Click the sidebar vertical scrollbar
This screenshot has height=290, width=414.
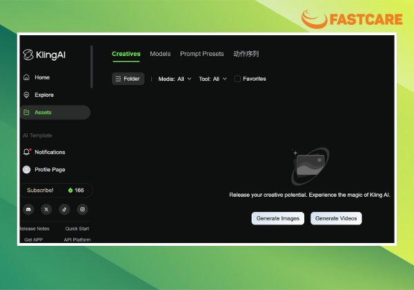pyautogui.click(x=92, y=67)
